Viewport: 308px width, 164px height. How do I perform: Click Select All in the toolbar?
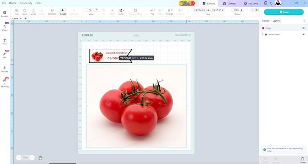(x=52, y=12)
